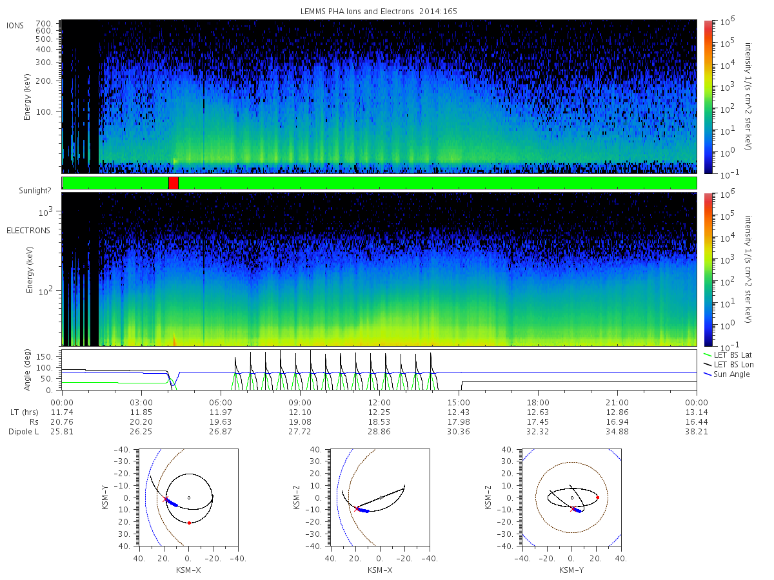Click the plot title "LEMMS PHA Ions and Electrons 2014:165"
Viewport: 774px width, 580px height.
pos(379,12)
